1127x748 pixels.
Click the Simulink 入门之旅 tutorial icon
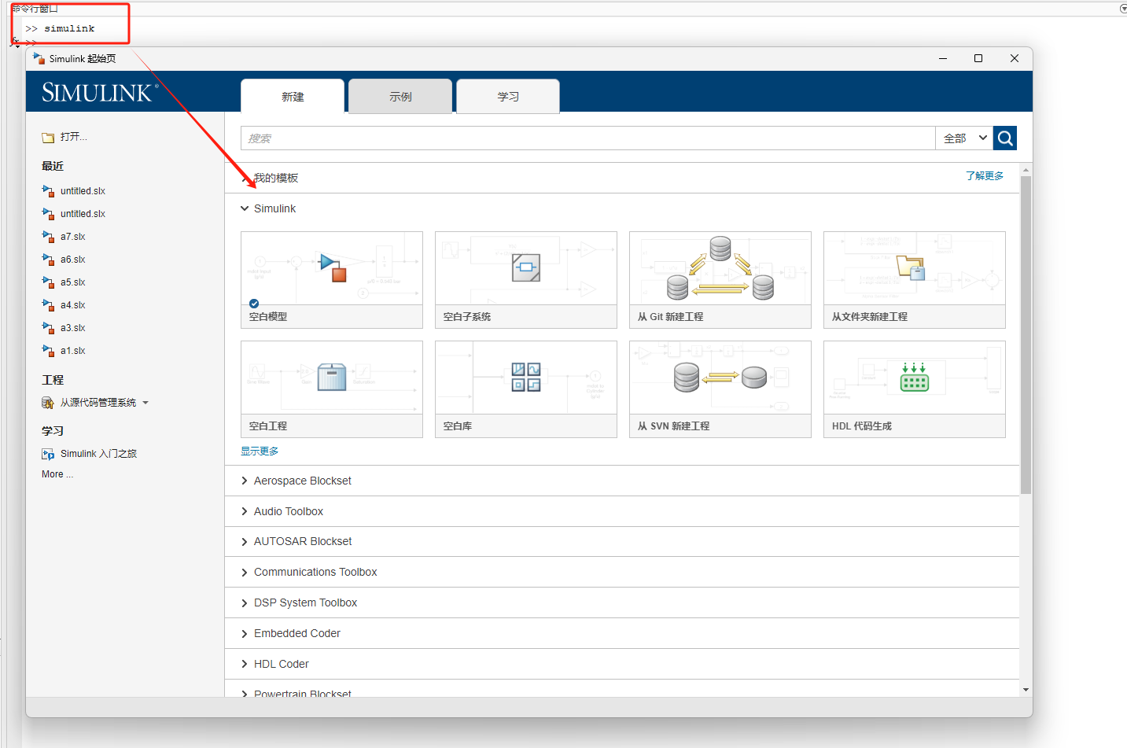tap(48, 454)
